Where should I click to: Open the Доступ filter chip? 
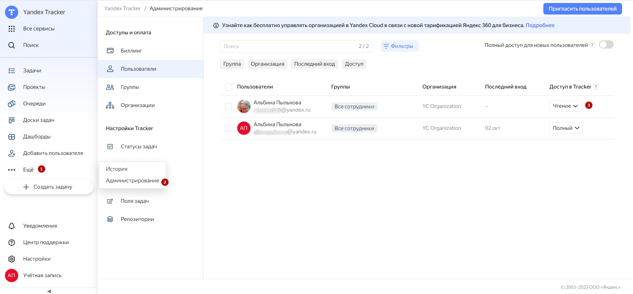click(354, 64)
